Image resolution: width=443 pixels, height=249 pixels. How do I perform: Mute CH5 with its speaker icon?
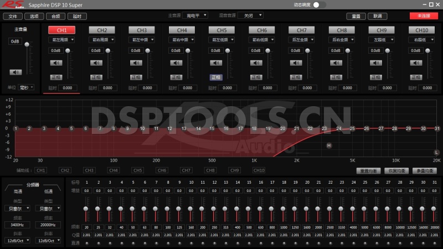point(216,63)
